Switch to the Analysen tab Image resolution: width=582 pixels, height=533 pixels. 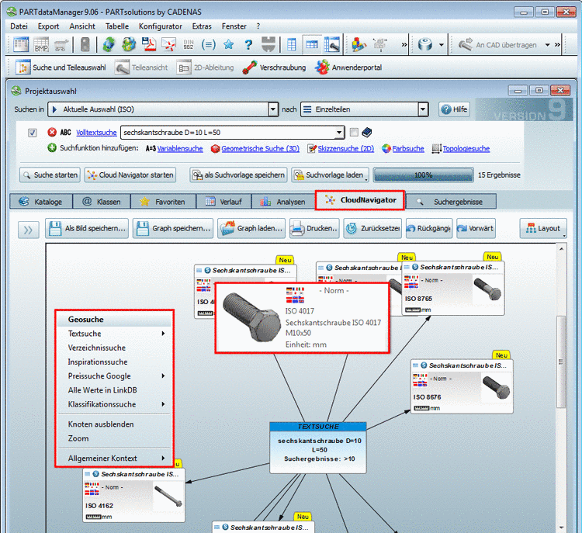283,202
